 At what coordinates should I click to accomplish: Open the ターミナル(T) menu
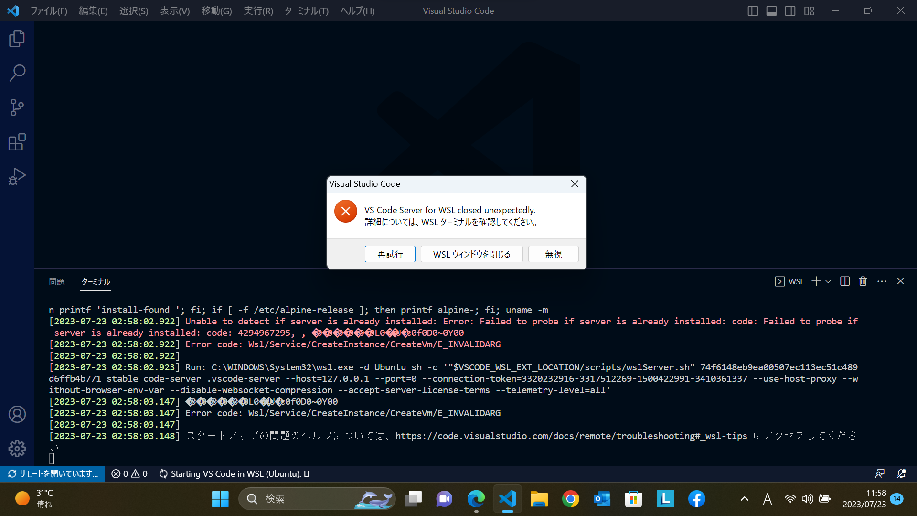pyautogui.click(x=306, y=11)
